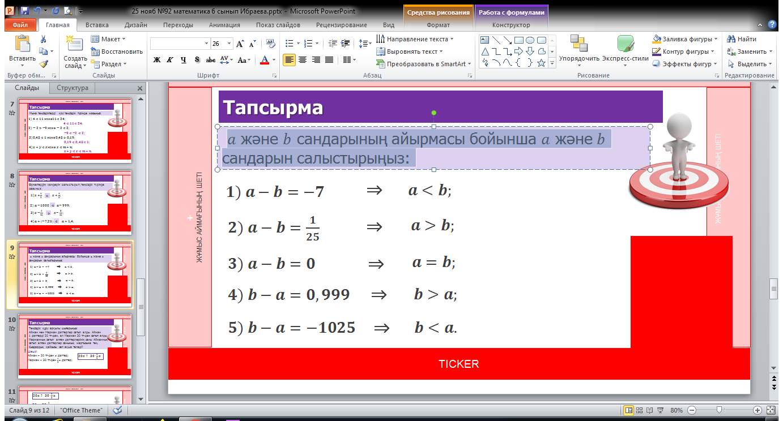Click the zoom in plus button

click(758, 410)
